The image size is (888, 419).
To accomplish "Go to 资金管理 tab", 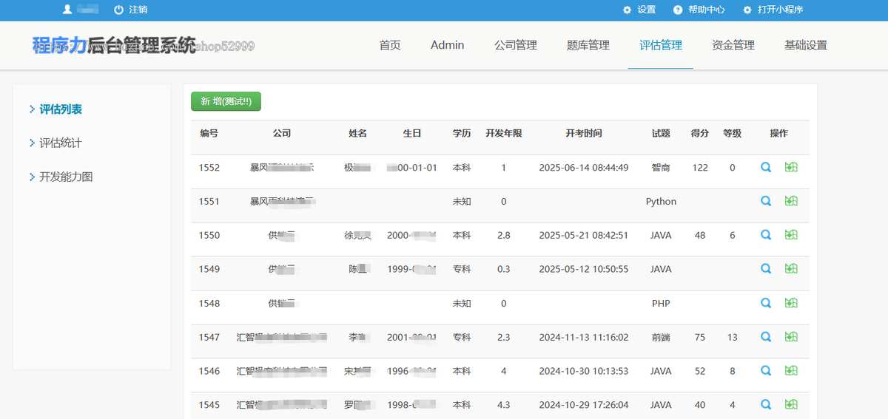I will point(733,45).
